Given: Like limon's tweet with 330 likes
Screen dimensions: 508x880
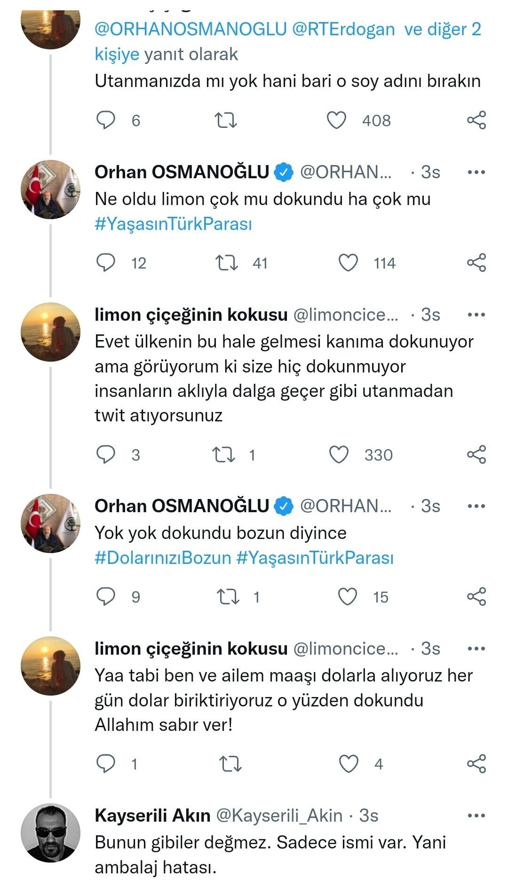Looking at the screenshot, I should coord(339,455).
